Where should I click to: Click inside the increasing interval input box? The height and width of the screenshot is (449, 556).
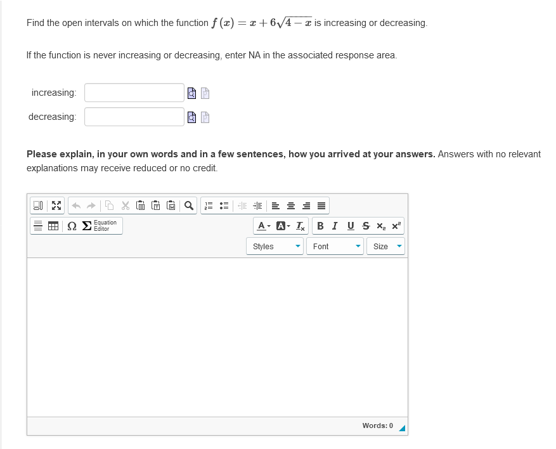(x=133, y=92)
